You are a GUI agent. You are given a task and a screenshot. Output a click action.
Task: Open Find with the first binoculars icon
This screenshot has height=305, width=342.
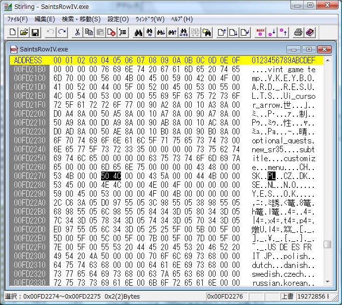click(x=138, y=33)
